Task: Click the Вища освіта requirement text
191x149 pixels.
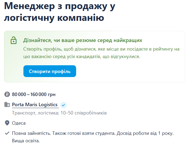Action: pos(26,140)
